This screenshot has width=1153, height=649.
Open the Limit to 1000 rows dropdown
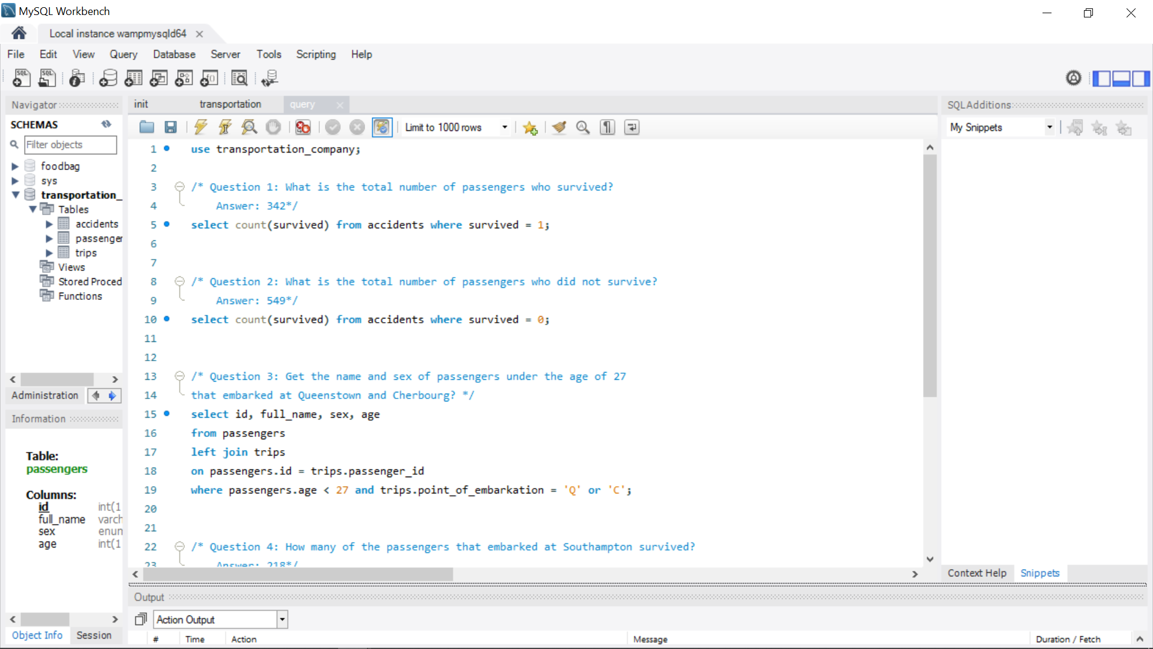(505, 127)
